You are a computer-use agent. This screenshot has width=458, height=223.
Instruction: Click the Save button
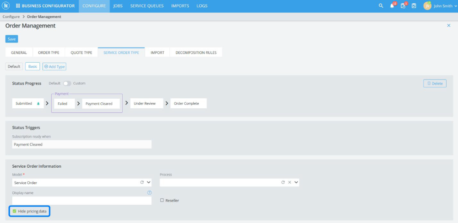click(x=12, y=39)
